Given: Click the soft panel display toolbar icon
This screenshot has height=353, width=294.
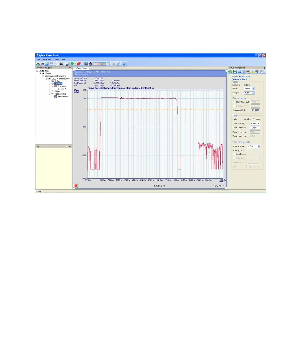Looking at the screenshot, I should click(86, 64).
